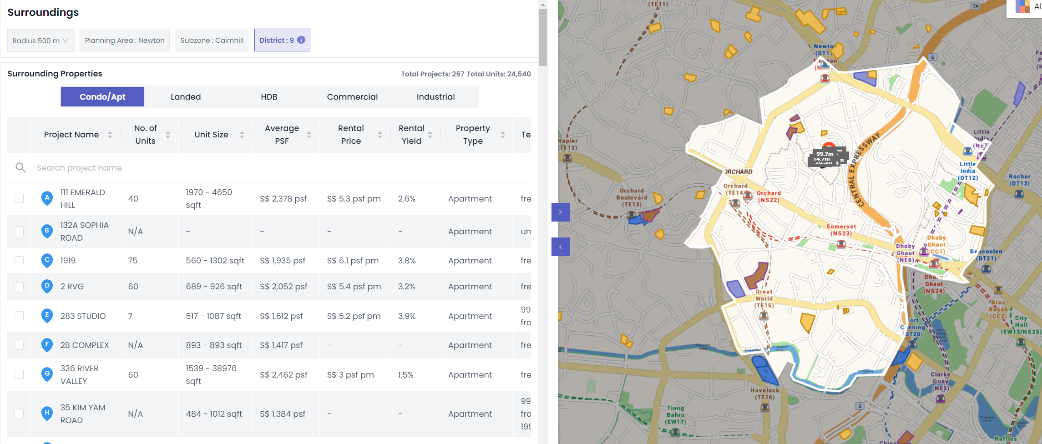Click Subzone Cairnhill filter button
Image resolution: width=1042 pixels, height=444 pixels.
(x=212, y=40)
